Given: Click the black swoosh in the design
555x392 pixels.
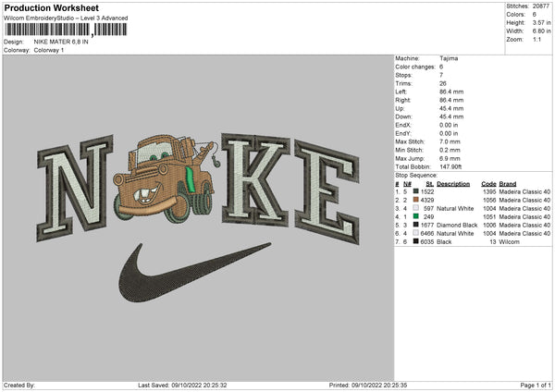Looking at the screenshot, I should tap(194, 273).
